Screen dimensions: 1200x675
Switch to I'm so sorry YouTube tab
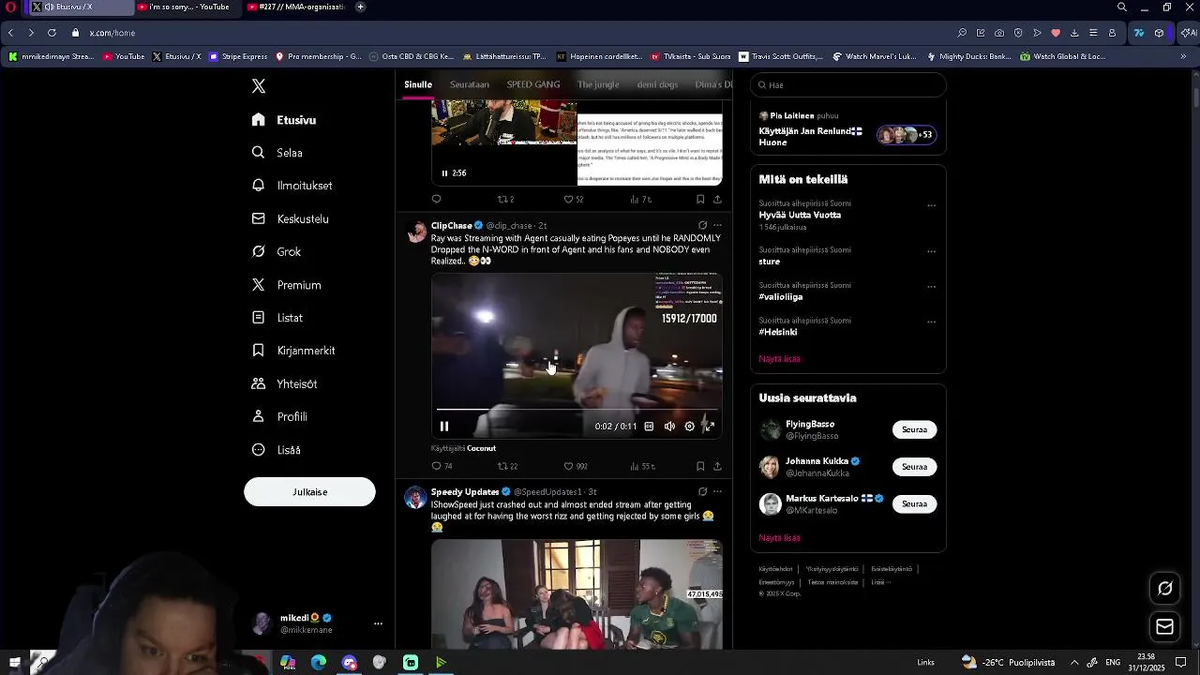click(188, 7)
